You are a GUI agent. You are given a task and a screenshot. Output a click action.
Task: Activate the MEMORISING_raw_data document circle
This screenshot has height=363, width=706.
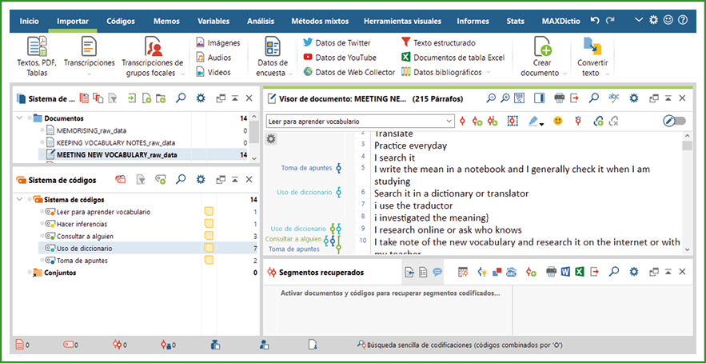tap(50, 130)
